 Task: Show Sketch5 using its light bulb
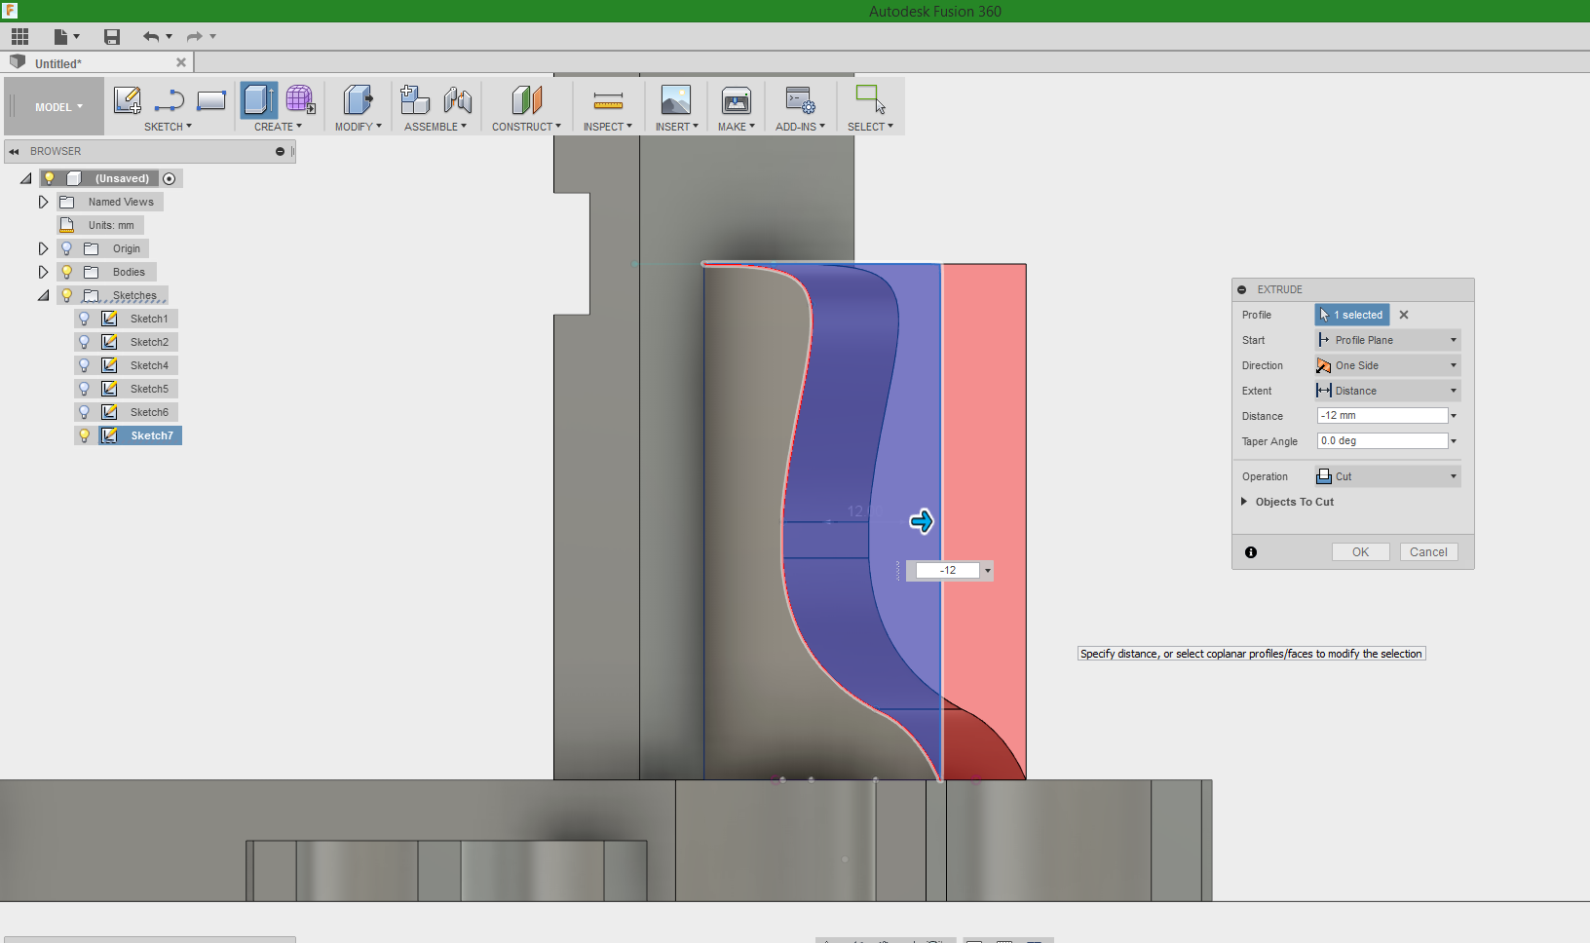(x=84, y=389)
